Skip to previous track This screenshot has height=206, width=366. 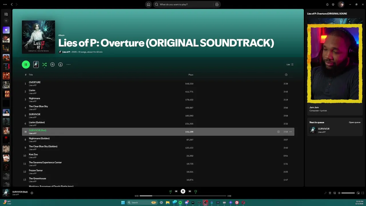point(176,191)
